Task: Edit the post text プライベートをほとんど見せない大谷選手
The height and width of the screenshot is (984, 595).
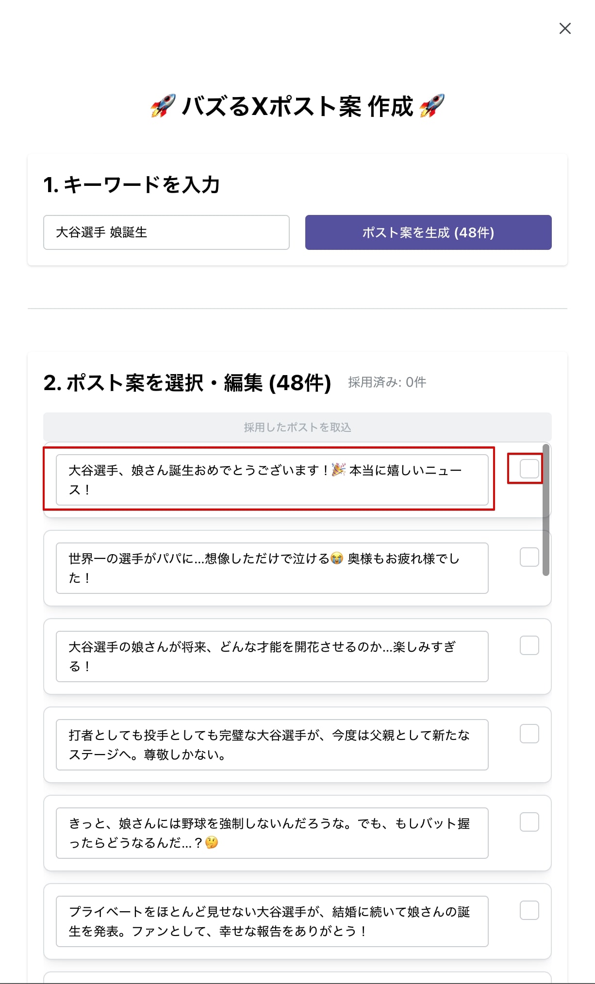Action: click(x=272, y=921)
